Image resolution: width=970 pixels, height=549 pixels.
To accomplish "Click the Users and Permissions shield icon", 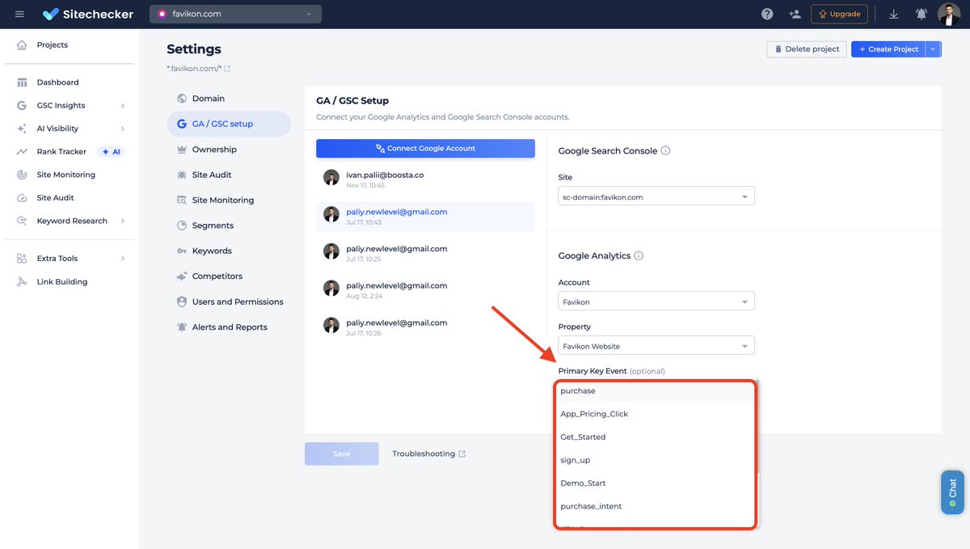I will tap(182, 302).
